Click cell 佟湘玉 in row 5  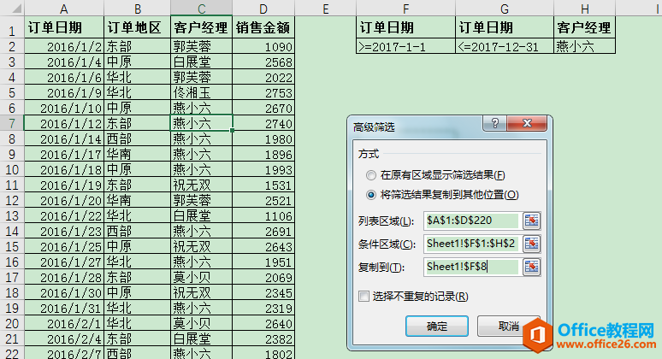201,93
